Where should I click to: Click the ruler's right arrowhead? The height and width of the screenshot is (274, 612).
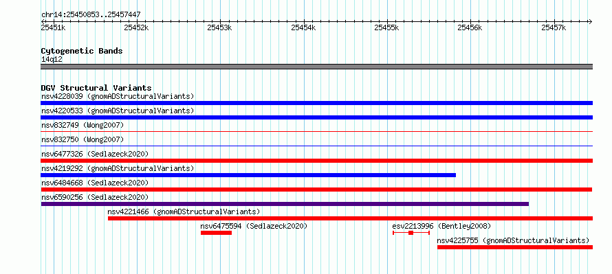click(590, 21)
